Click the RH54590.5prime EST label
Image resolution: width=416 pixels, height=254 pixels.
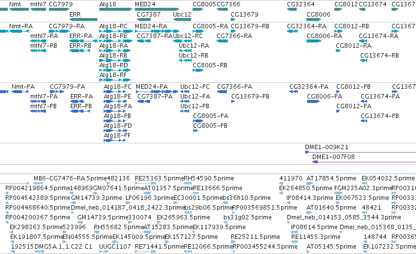point(209,178)
